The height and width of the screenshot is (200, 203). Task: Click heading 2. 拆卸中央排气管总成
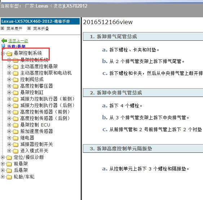coord(116,93)
